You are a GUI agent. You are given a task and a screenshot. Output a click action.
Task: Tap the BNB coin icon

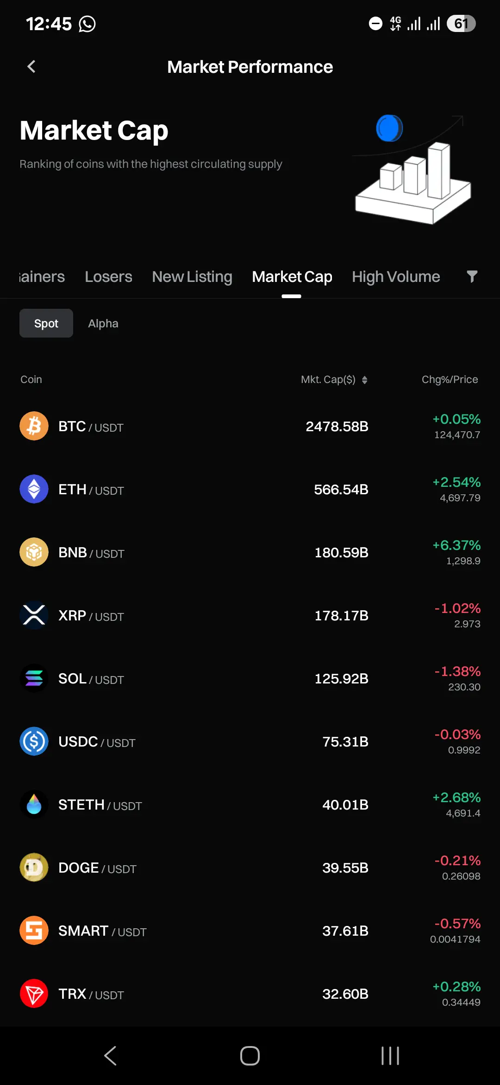34,552
